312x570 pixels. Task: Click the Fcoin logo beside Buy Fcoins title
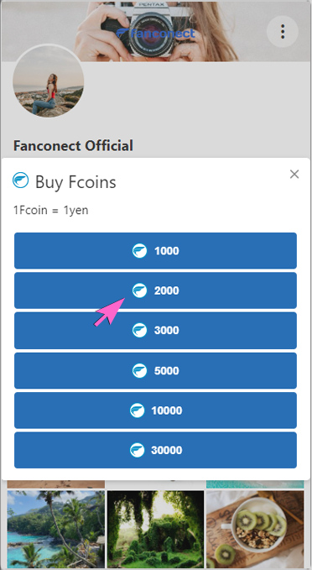[21, 180]
